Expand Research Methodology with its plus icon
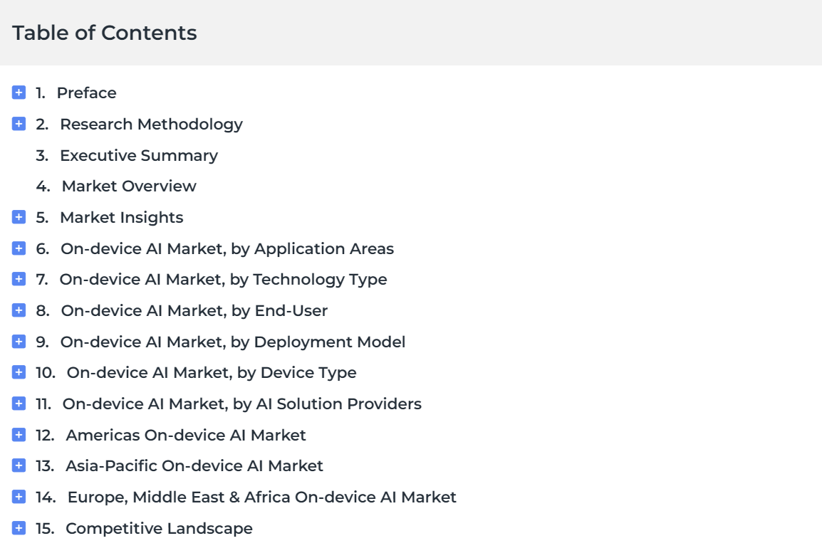Screen dimensions: 822x553 pyautogui.click(x=19, y=124)
